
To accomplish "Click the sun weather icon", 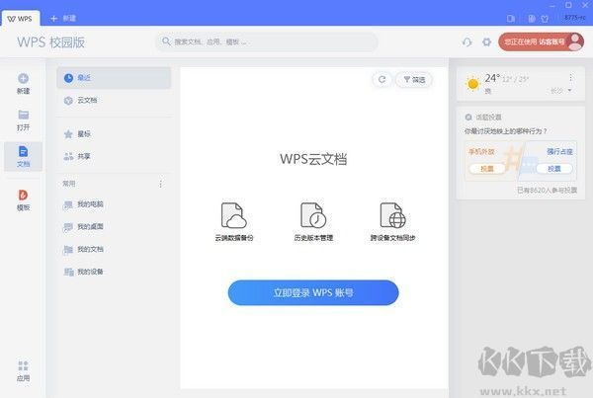I will click(x=472, y=84).
